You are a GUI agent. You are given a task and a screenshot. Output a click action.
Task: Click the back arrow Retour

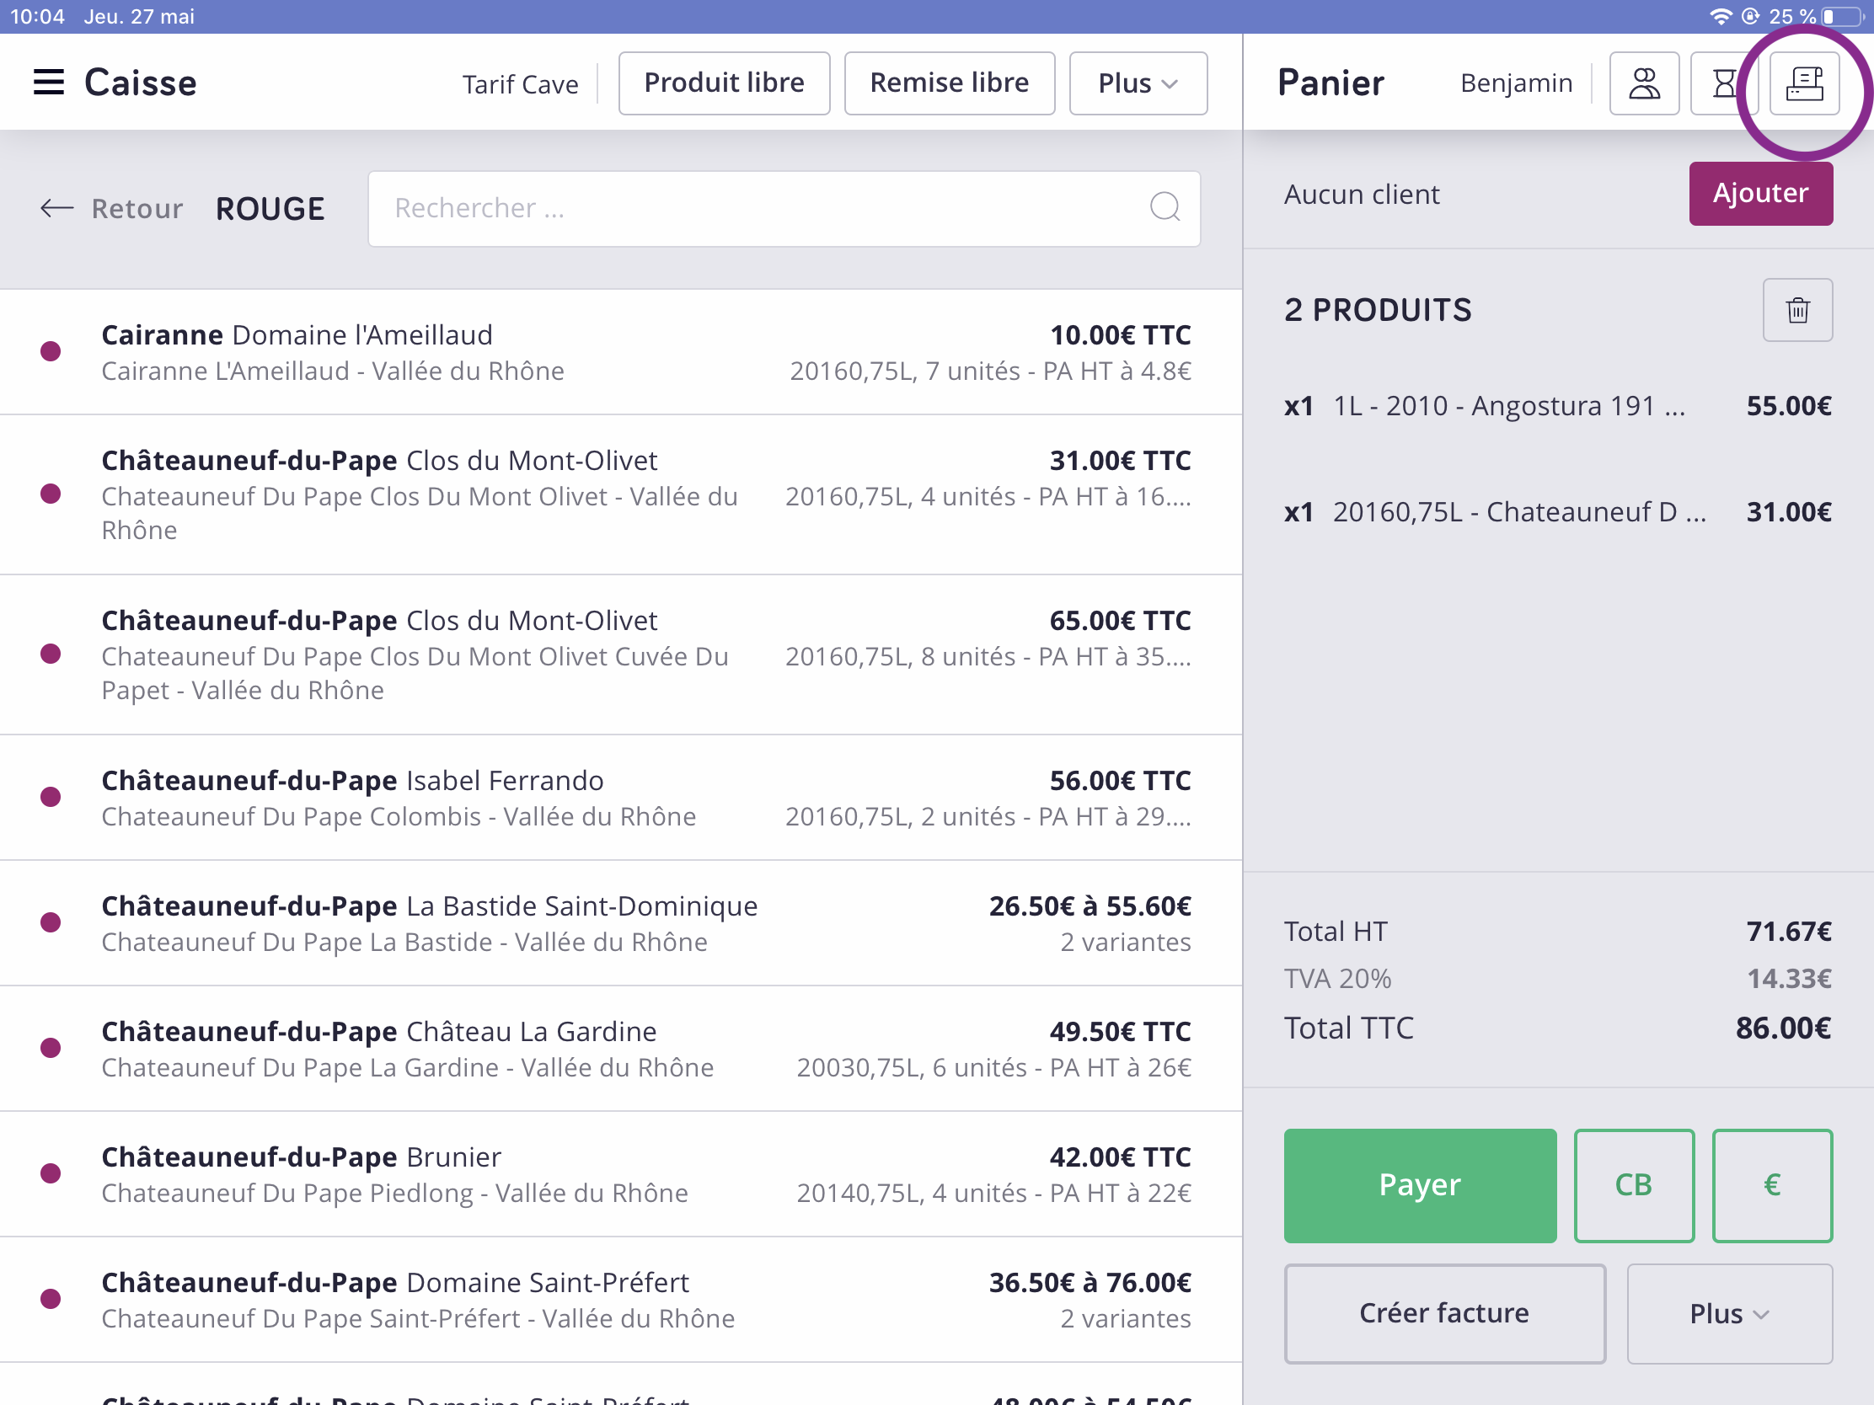(111, 208)
